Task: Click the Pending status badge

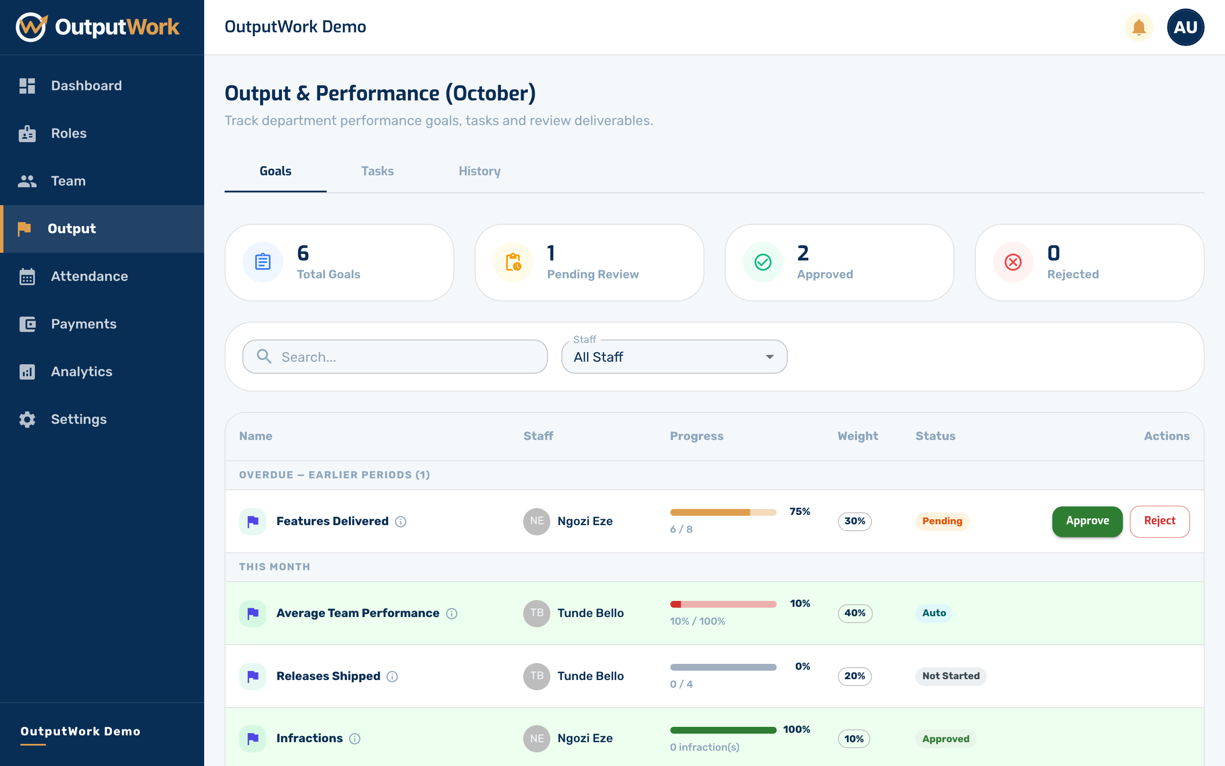Action: pyautogui.click(x=942, y=521)
